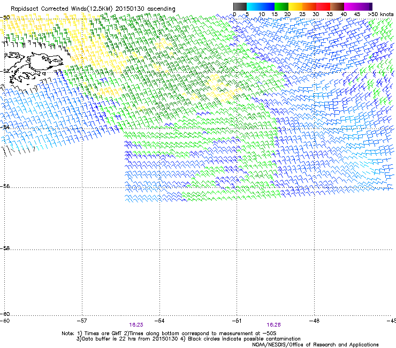Click the '25' legend tick label
The height and width of the screenshot is (348, 396).
point(302,14)
